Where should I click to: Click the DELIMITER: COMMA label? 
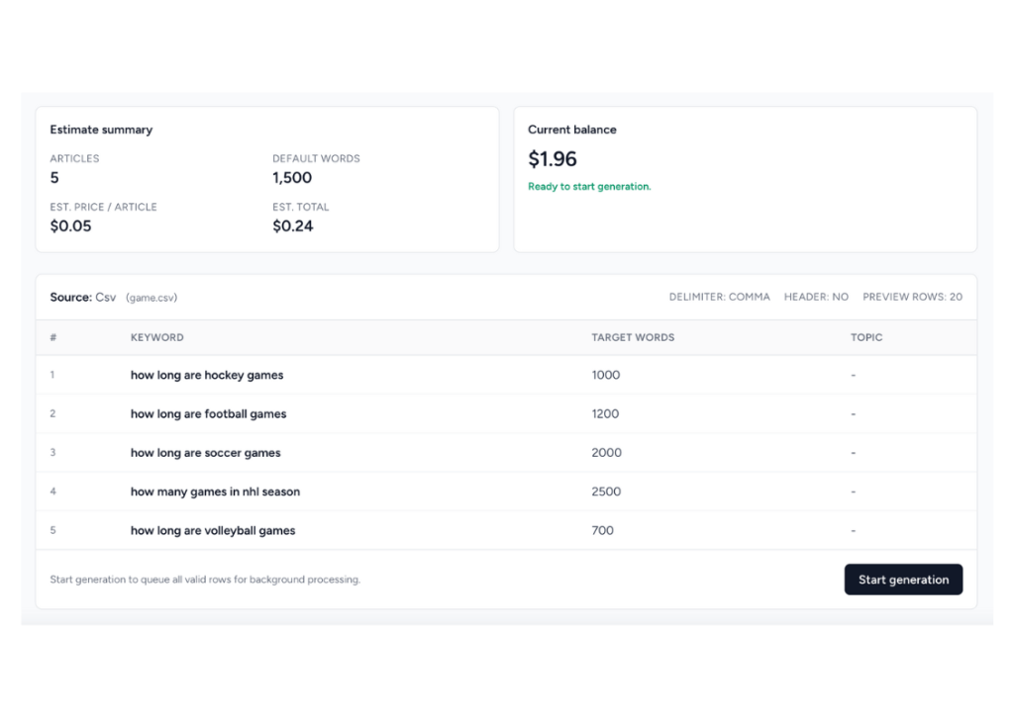719,297
